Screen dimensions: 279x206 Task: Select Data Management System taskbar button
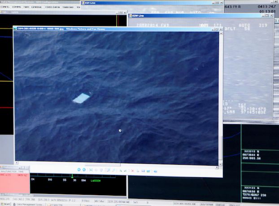tap(29, 203)
